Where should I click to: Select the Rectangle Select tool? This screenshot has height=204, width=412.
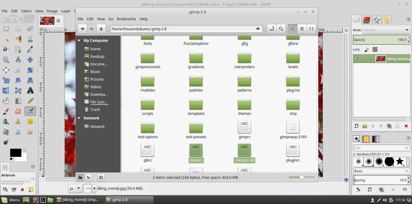click(x=5, y=29)
